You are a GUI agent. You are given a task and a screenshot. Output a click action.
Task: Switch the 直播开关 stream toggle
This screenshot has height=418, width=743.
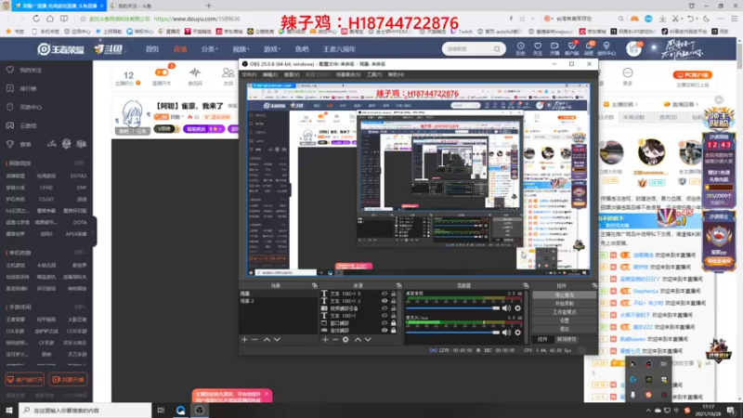point(161,72)
